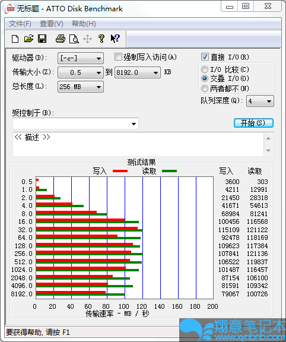Open the 查看(V) menu

[x=52, y=24]
